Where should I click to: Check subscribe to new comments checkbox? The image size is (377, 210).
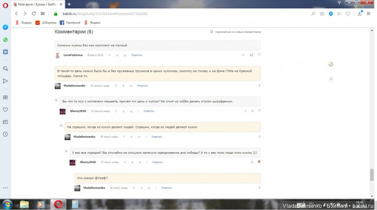point(212,32)
